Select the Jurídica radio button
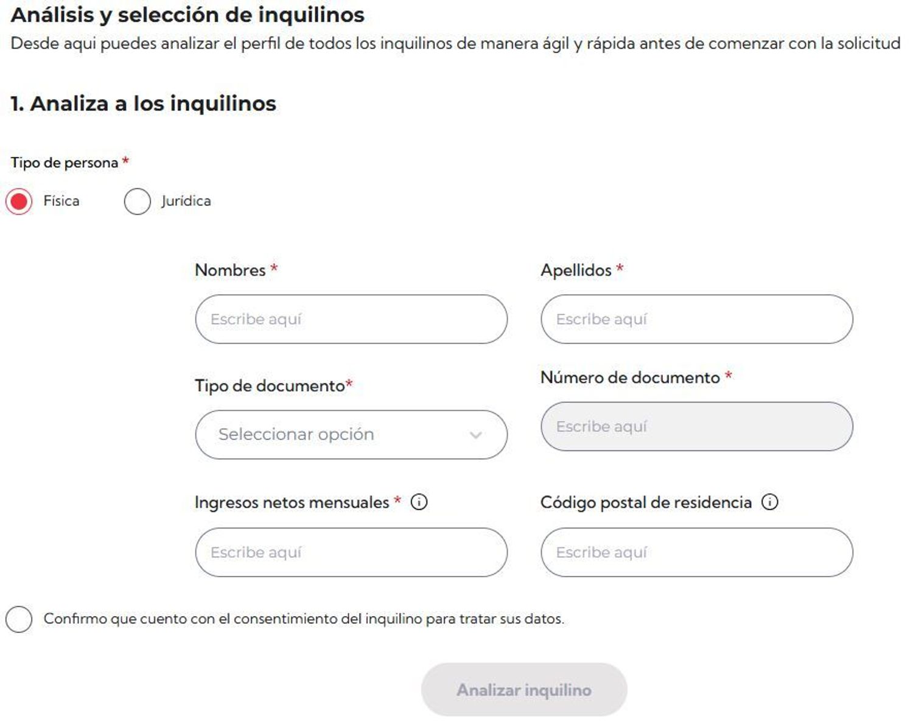Viewport: 913px width, 722px height. point(137,202)
